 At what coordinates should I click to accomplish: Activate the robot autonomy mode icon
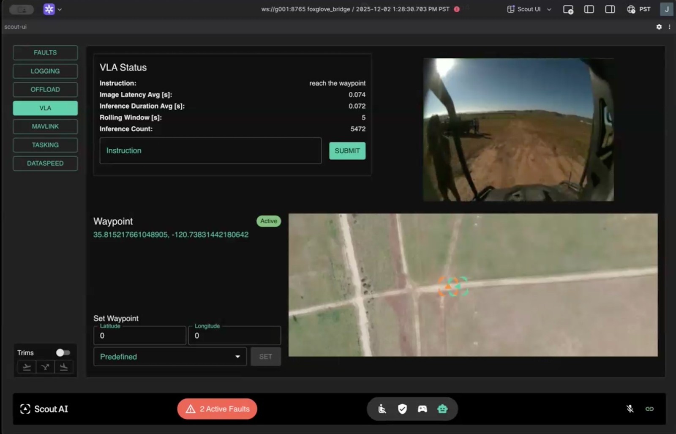click(442, 409)
